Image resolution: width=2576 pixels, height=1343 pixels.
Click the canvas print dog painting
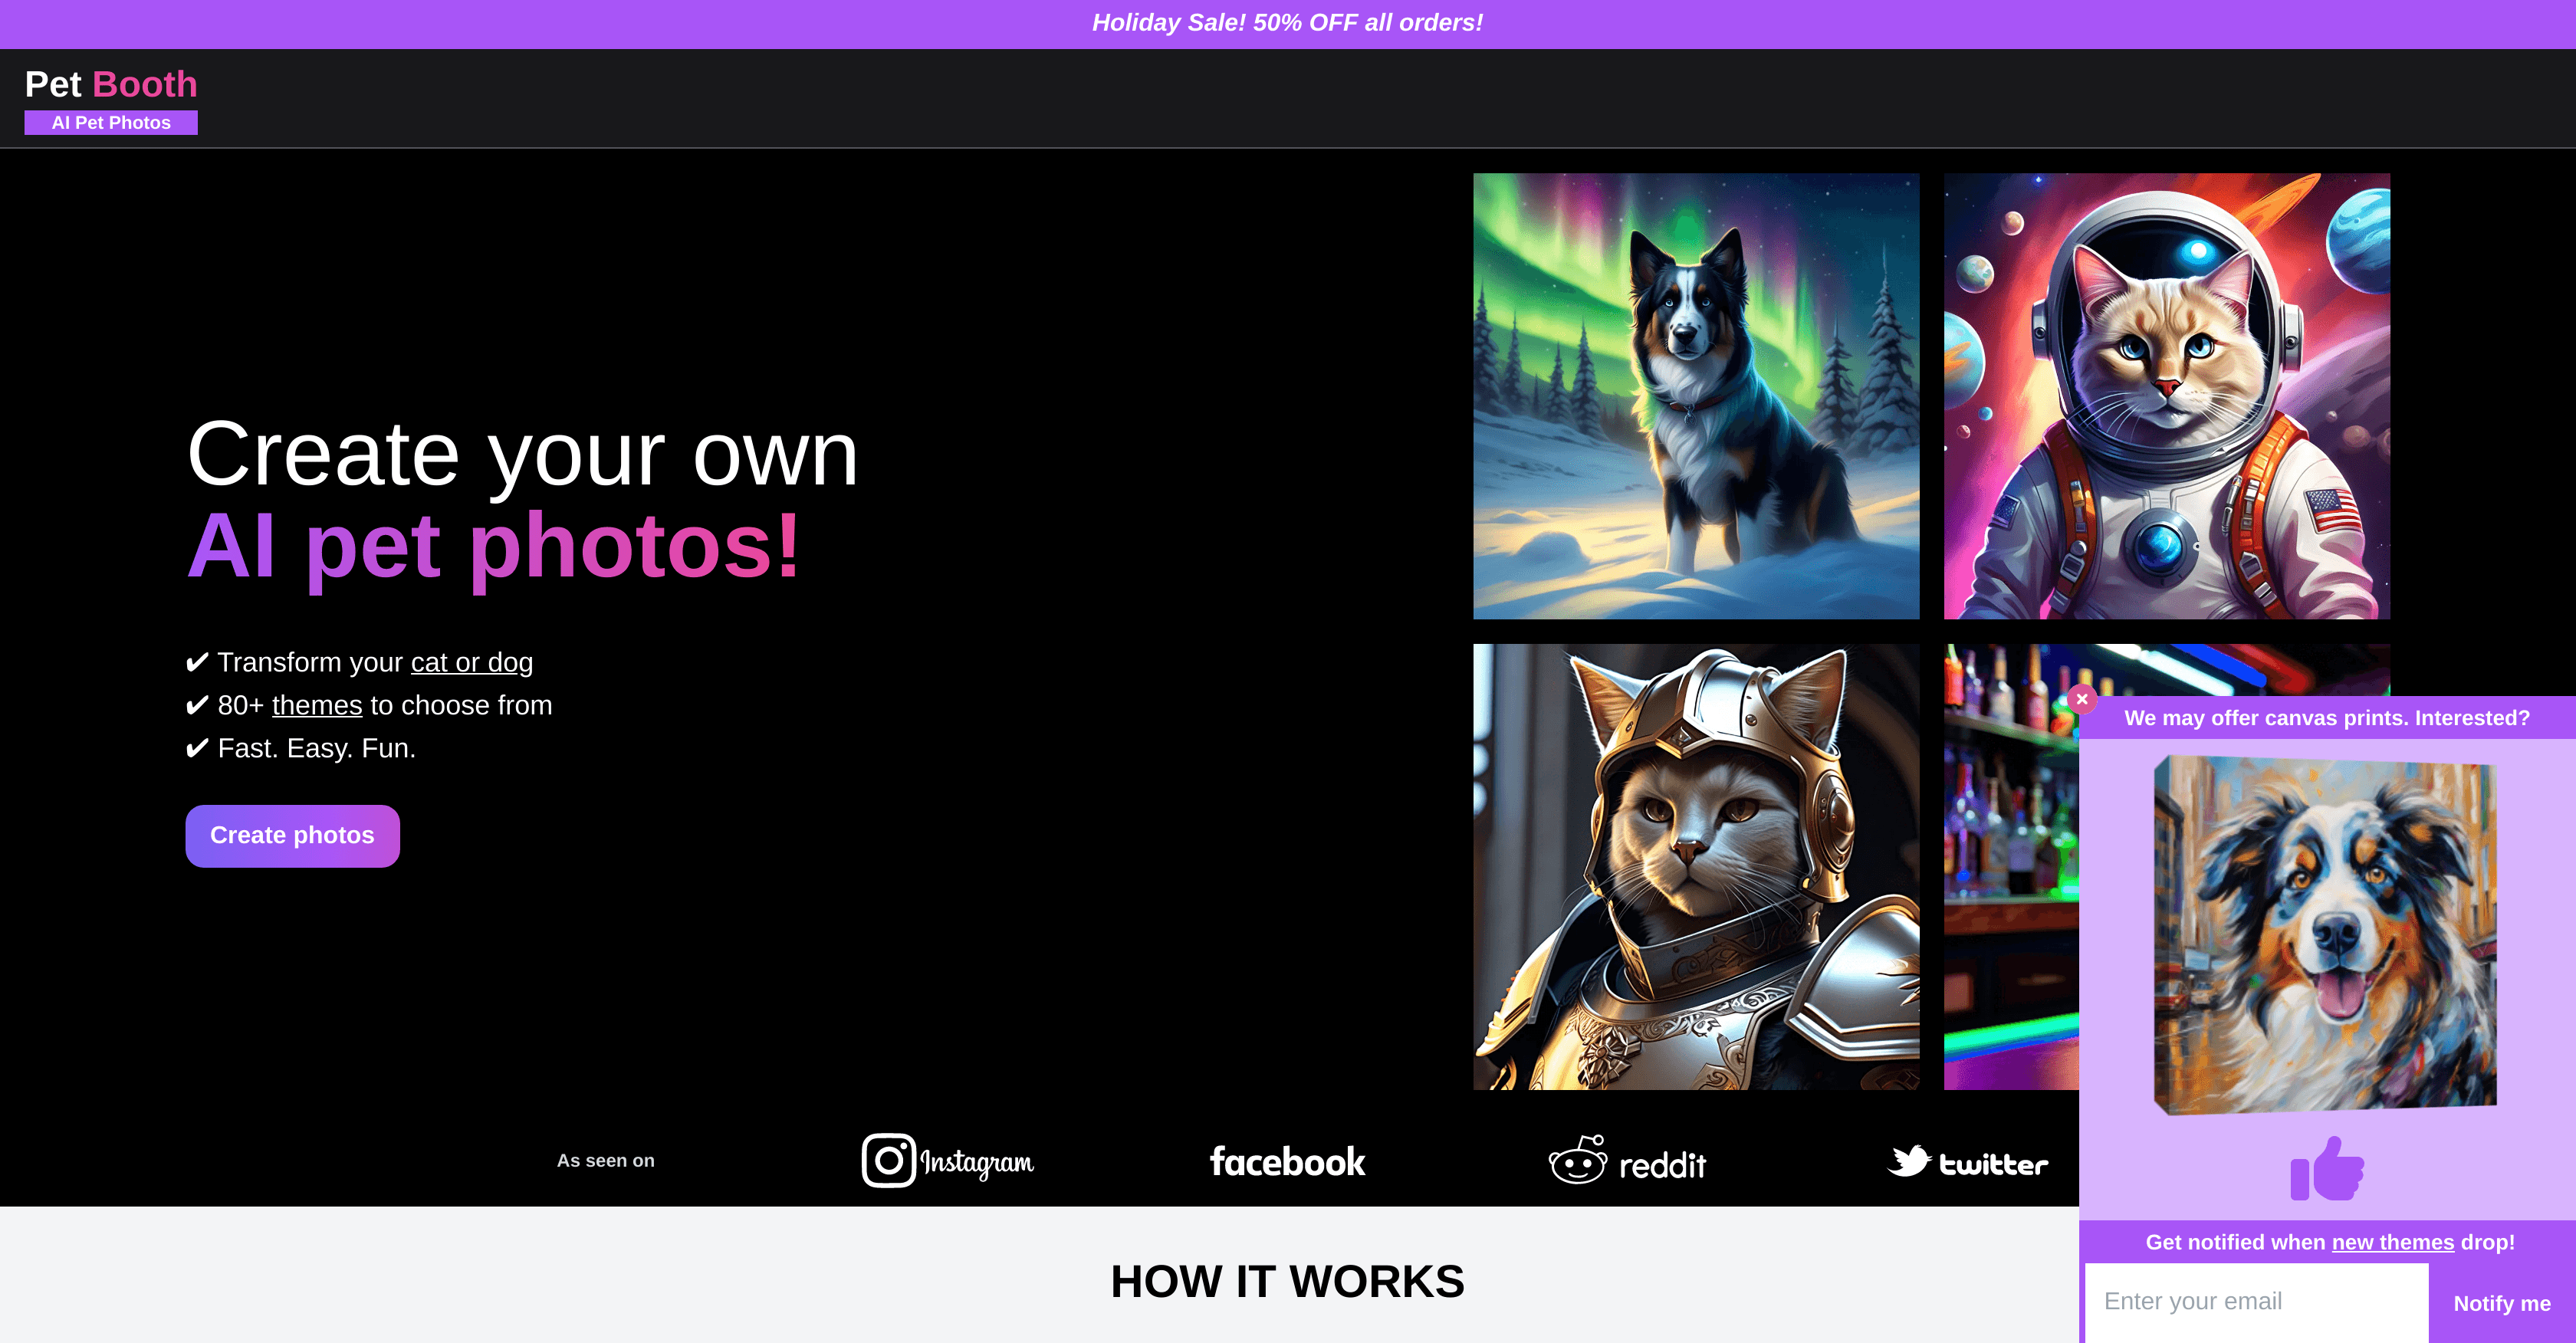[x=2325, y=934]
